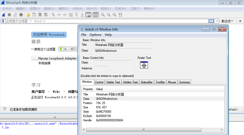Click the find packet magnifier icon

pyautogui.click(x=53, y=15)
